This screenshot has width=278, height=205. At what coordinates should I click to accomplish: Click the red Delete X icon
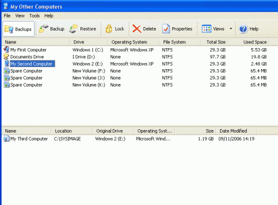137,29
